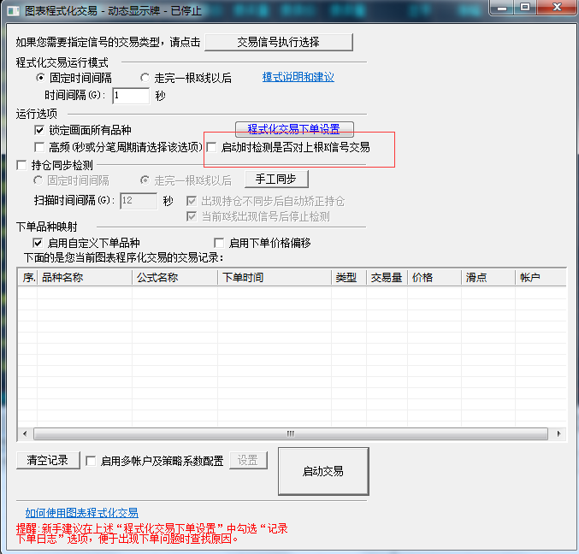This screenshot has height=554, width=579.
Task: Select the 固定时间间隔 run mode radio
Action: [40, 78]
